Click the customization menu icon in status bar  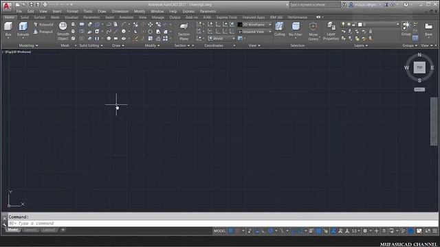click(435, 231)
